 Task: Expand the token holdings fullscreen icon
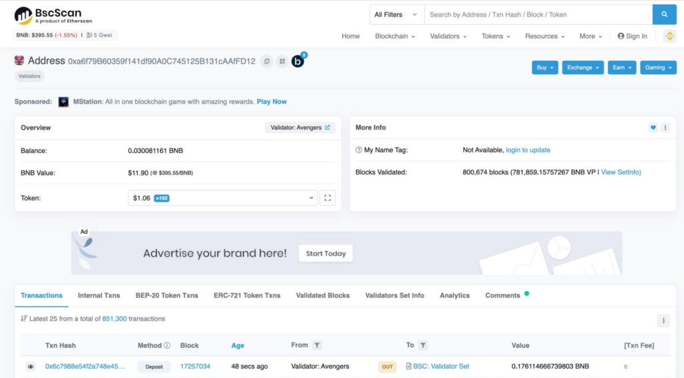point(327,198)
